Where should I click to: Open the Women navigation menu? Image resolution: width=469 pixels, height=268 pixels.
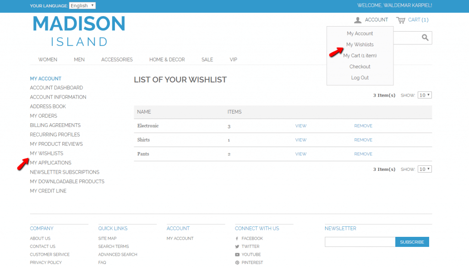click(x=48, y=60)
